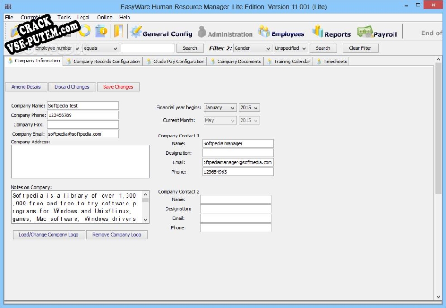Switch to Company Records Configuration tab
Viewport: 446px width, 308px height.
pyautogui.click(x=103, y=62)
